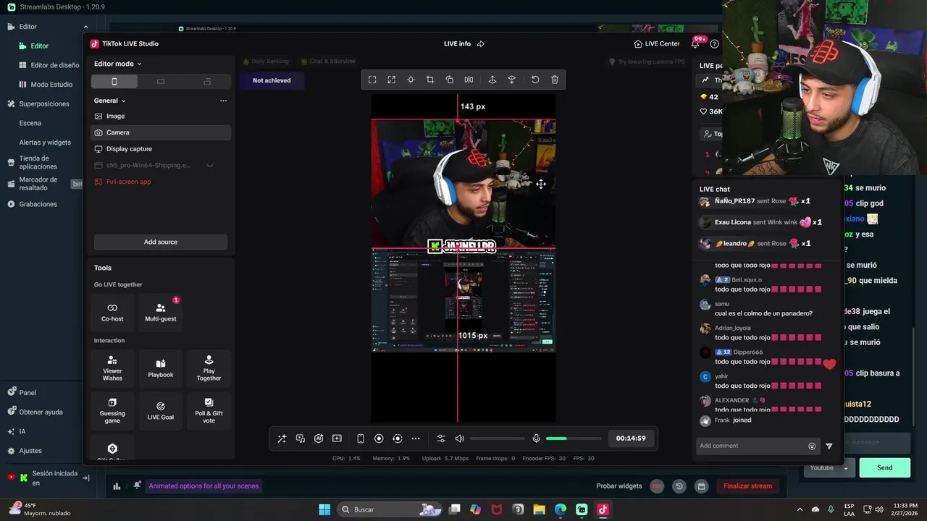Switch to portrait phone layout mode
The height and width of the screenshot is (521, 927).
tap(114, 81)
